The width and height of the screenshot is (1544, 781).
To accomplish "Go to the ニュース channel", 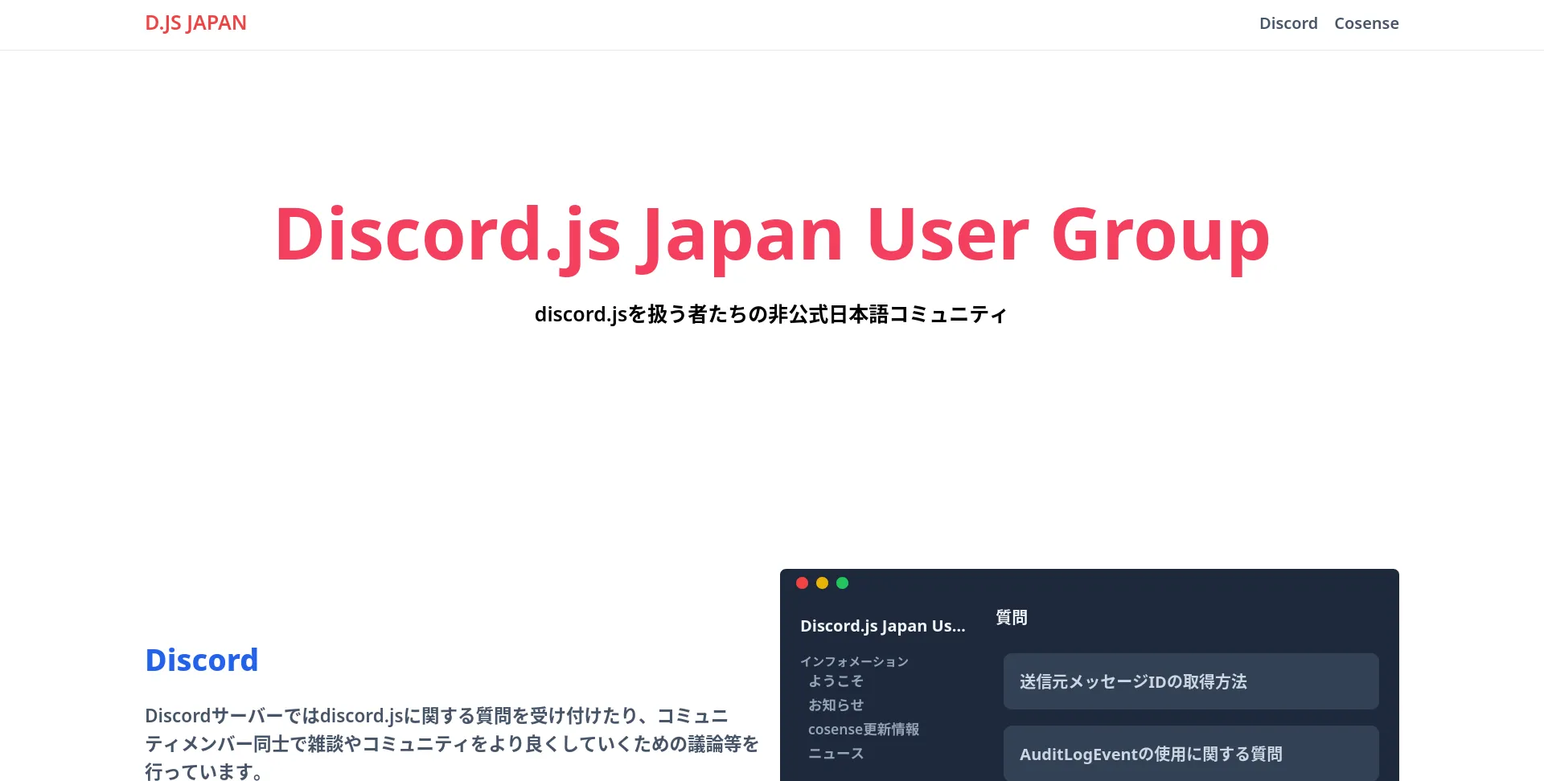I will click(x=836, y=754).
